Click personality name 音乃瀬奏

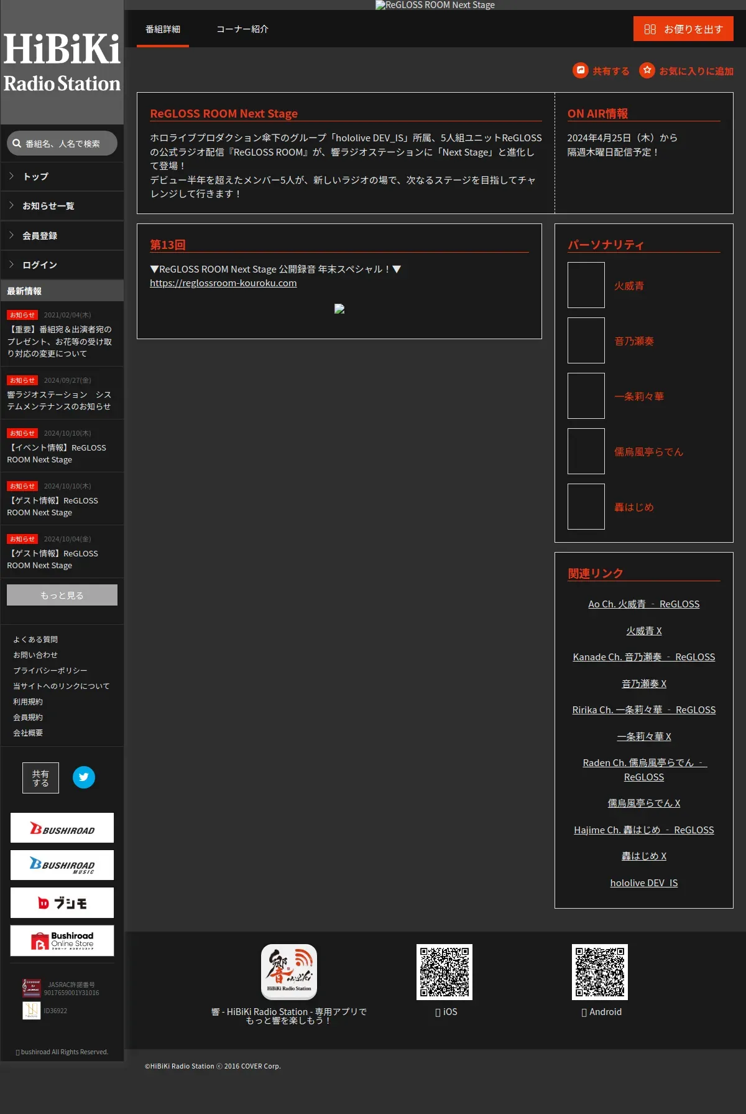634,341
